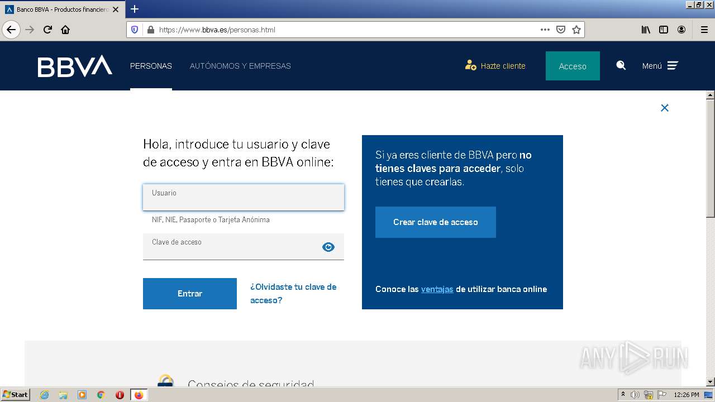Click the Hazte cliente link
The height and width of the screenshot is (402, 715).
503,66
